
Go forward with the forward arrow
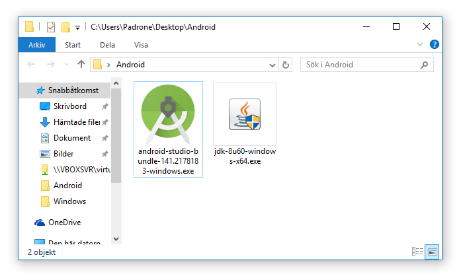point(51,64)
